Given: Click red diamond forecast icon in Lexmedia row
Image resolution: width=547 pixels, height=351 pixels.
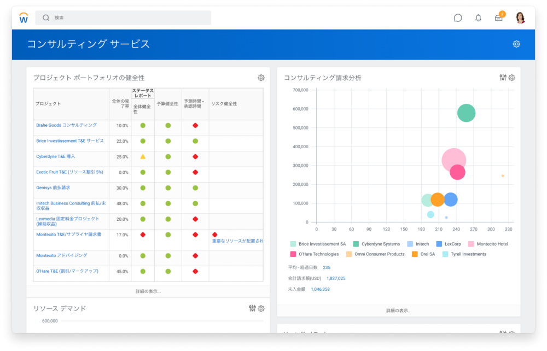Looking at the screenshot, I should pyautogui.click(x=195, y=219).
